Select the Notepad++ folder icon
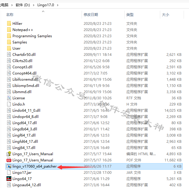Image resolution: width=189 pixels, height=188 pixels. (x=9, y=30)
